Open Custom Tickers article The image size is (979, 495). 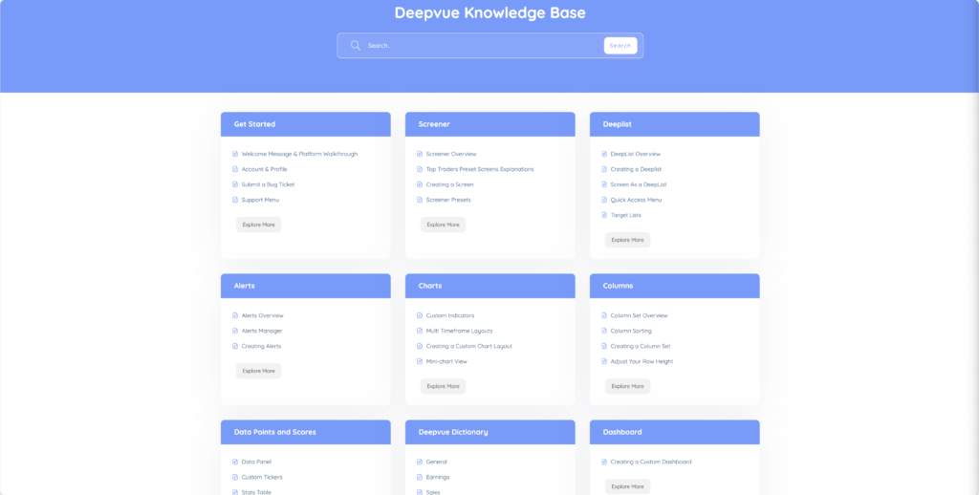point(262,477)
